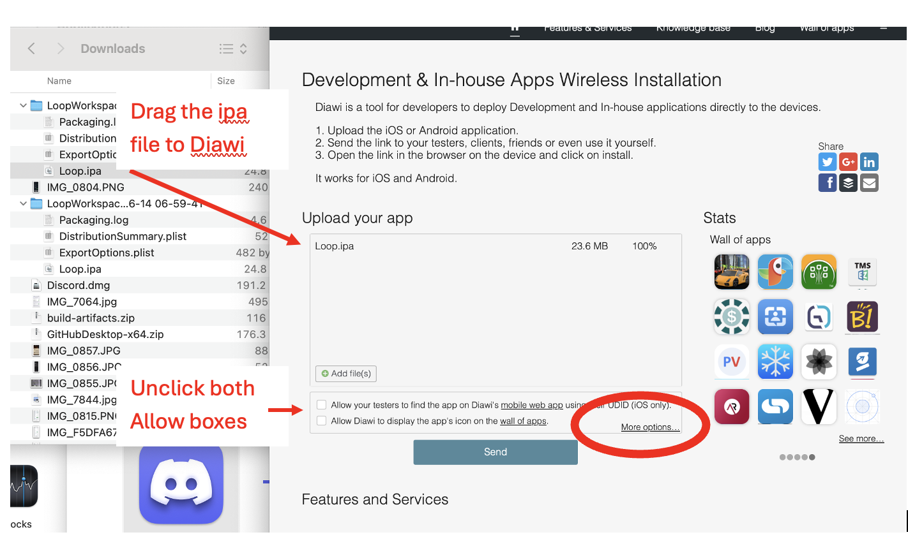Go to Diawi home icon

click(x=515, y=29)
